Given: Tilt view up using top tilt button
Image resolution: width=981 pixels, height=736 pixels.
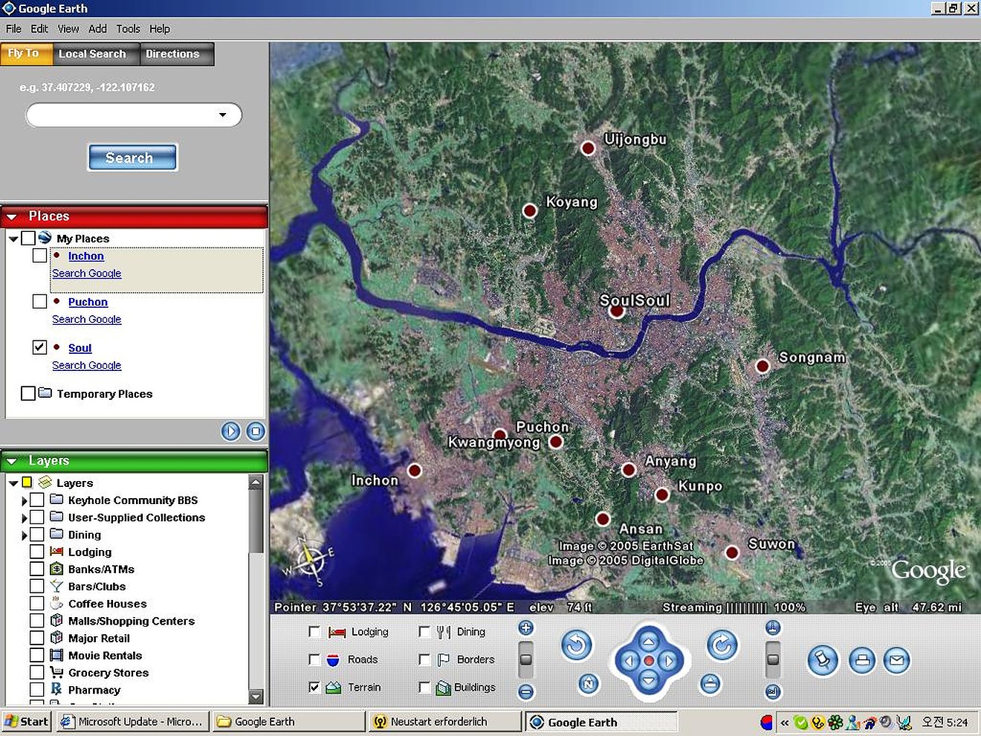Looking at the screenshot, I should [x=773, y=627].
